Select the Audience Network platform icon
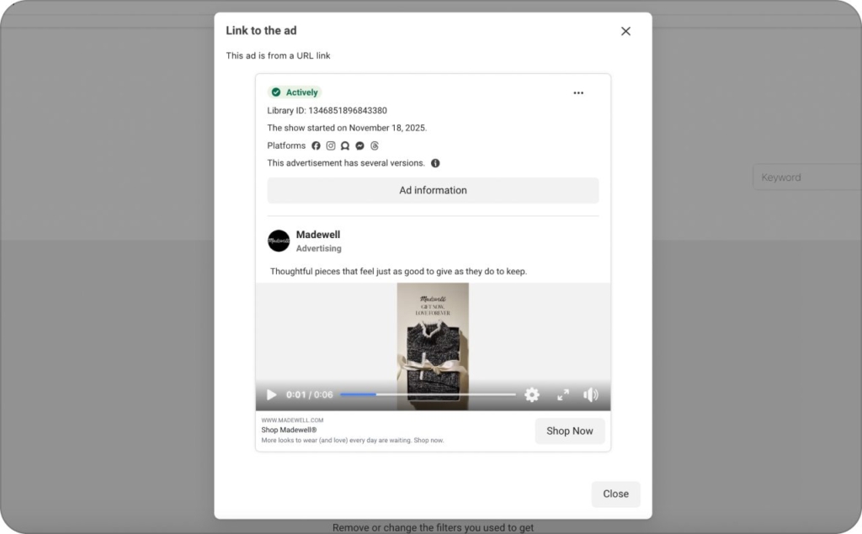The image size is (862, 534). pyautogui.click(x=345, y=145)
